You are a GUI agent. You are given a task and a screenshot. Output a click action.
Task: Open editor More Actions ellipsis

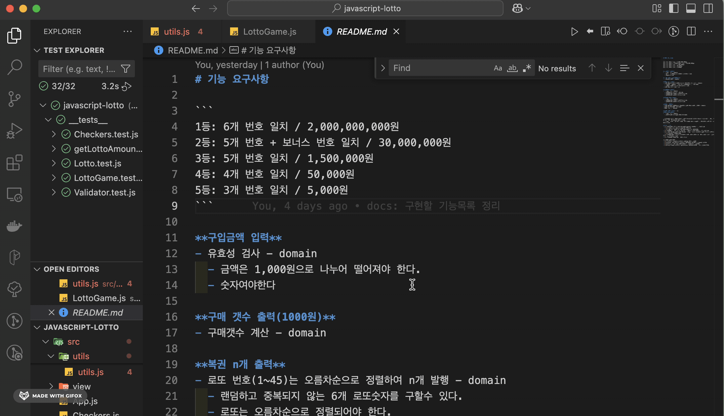pyautogui.click(x=708, y=31)
